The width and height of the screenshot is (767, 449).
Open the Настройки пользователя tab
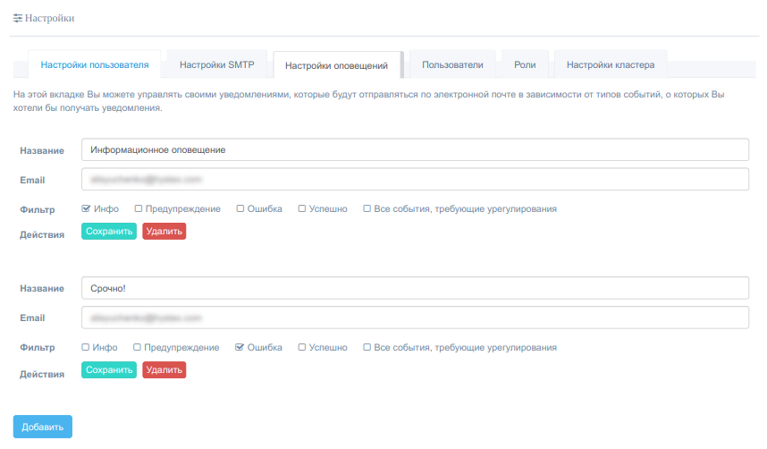click(x=95, y=64)
